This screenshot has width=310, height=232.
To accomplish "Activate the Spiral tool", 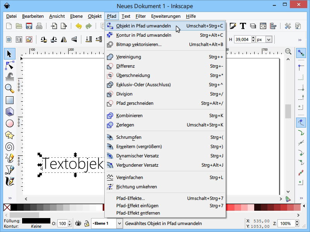I will [x=9, y=147].
